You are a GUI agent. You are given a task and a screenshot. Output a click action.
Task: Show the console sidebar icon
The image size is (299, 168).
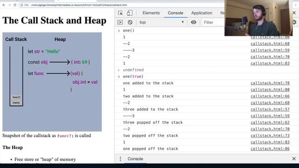120,22
